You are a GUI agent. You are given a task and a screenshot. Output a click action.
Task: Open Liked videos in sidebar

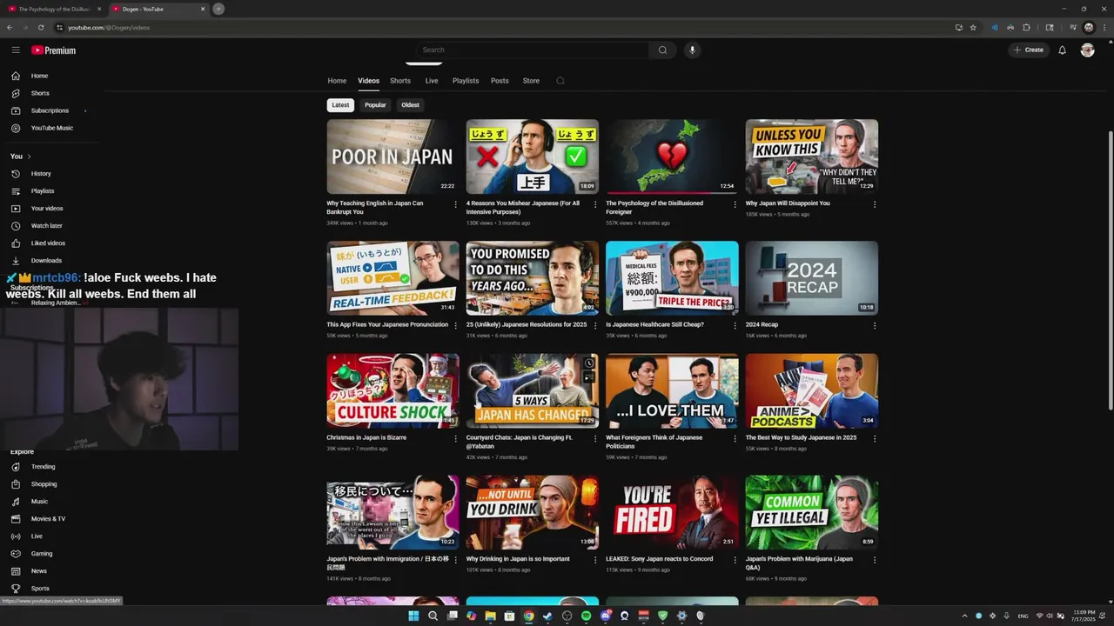[49, 243]
